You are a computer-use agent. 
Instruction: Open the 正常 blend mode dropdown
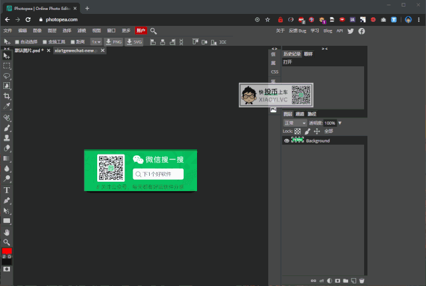click(294, 123)
